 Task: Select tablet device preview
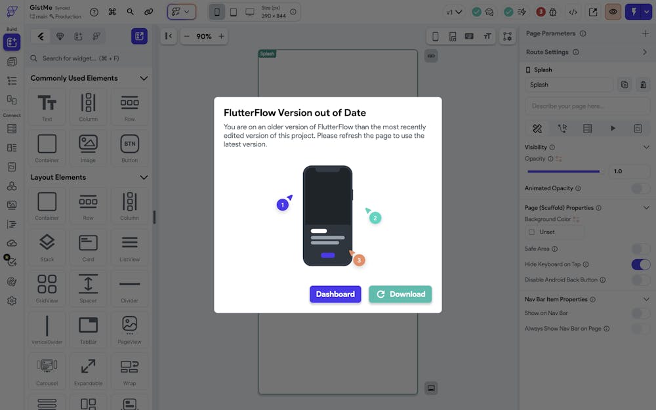tap(234, 12)
